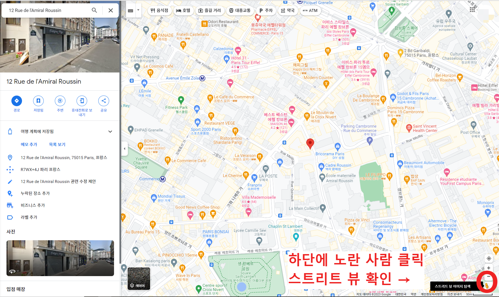Select the 즐길 거리 category chip

tap(210, 10)
